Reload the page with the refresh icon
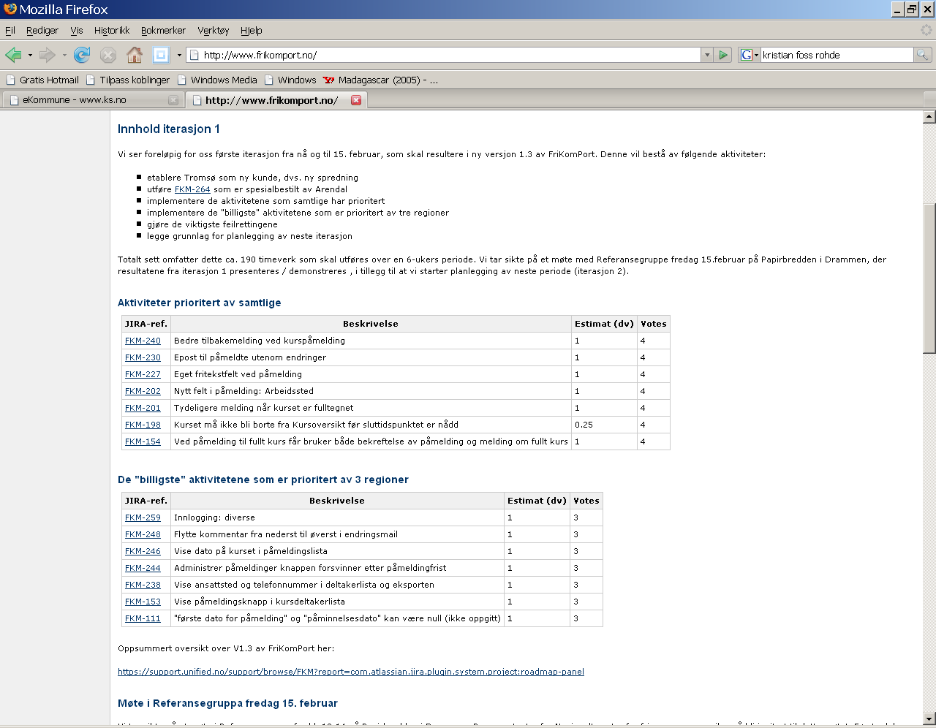936x728 pixels. pyautogui.click(x=82, y=55)
